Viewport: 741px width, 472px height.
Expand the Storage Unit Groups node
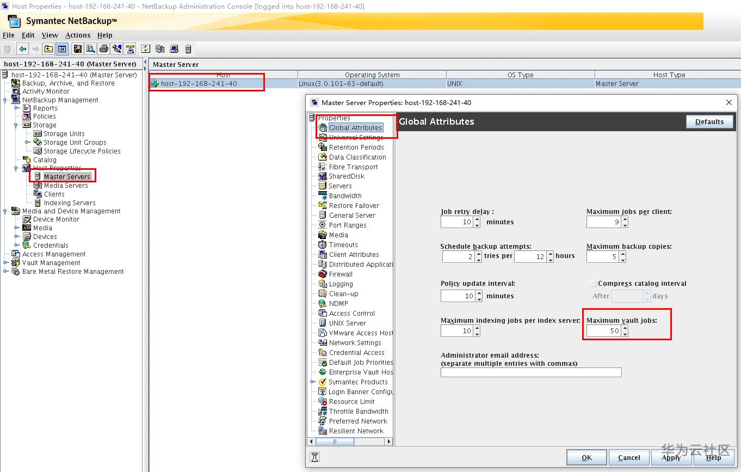click(x=28, y=143)
